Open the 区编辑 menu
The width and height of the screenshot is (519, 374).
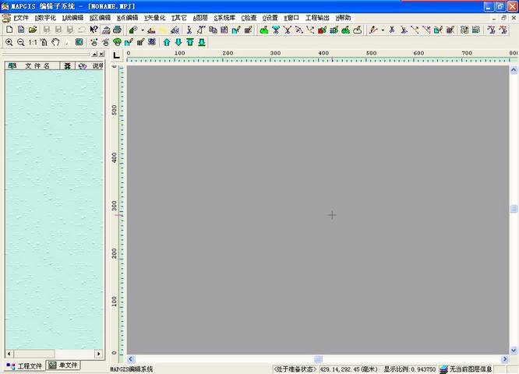(x=100, y=18)
